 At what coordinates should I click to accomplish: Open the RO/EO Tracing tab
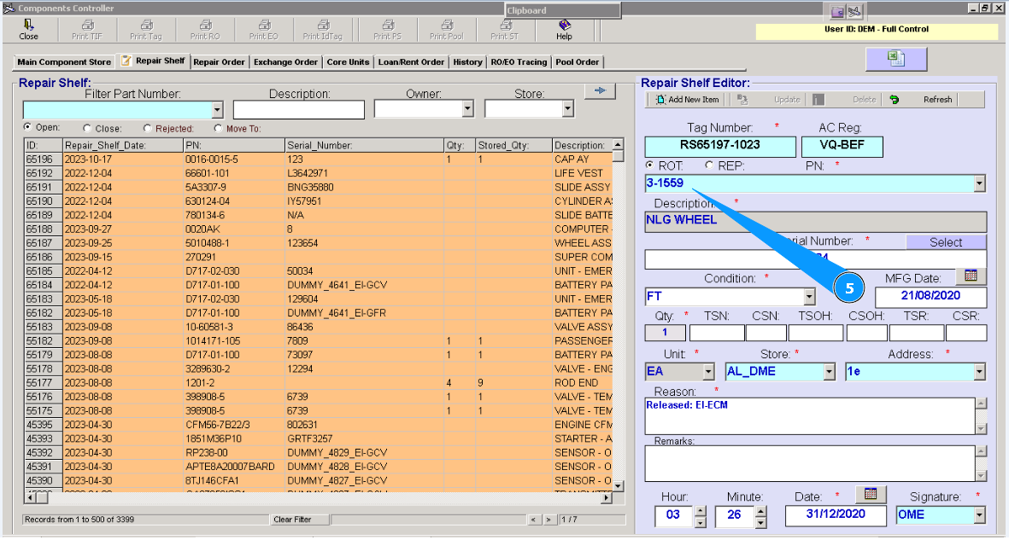click(519, 62)
